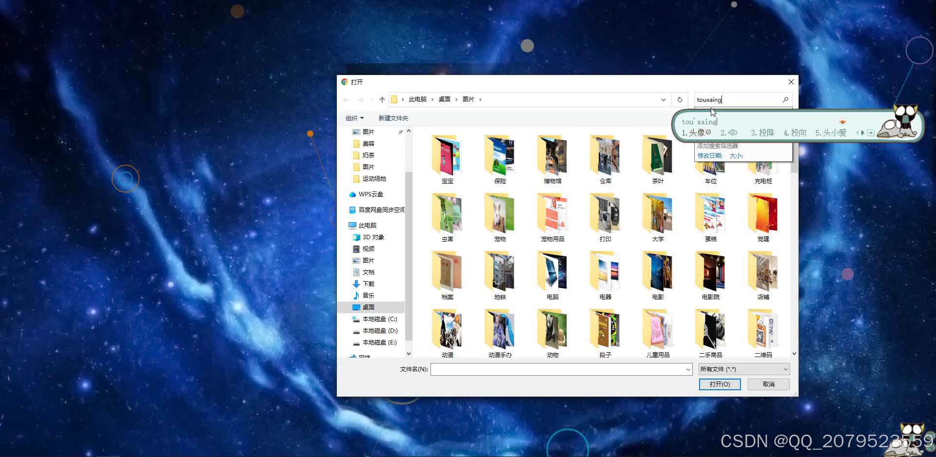Click the search magnifier icon
This screenshot has height=457, width=936.
coord(785,99)
